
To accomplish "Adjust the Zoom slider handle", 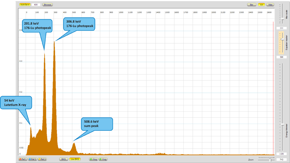I will pos(270,160).
